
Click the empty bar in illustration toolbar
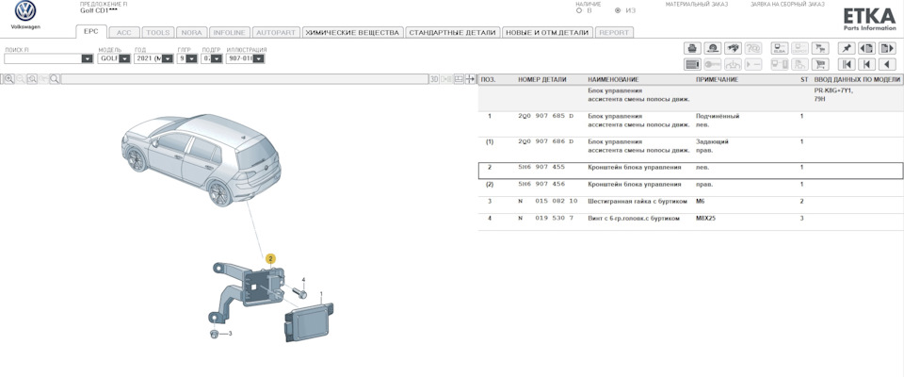245,79
